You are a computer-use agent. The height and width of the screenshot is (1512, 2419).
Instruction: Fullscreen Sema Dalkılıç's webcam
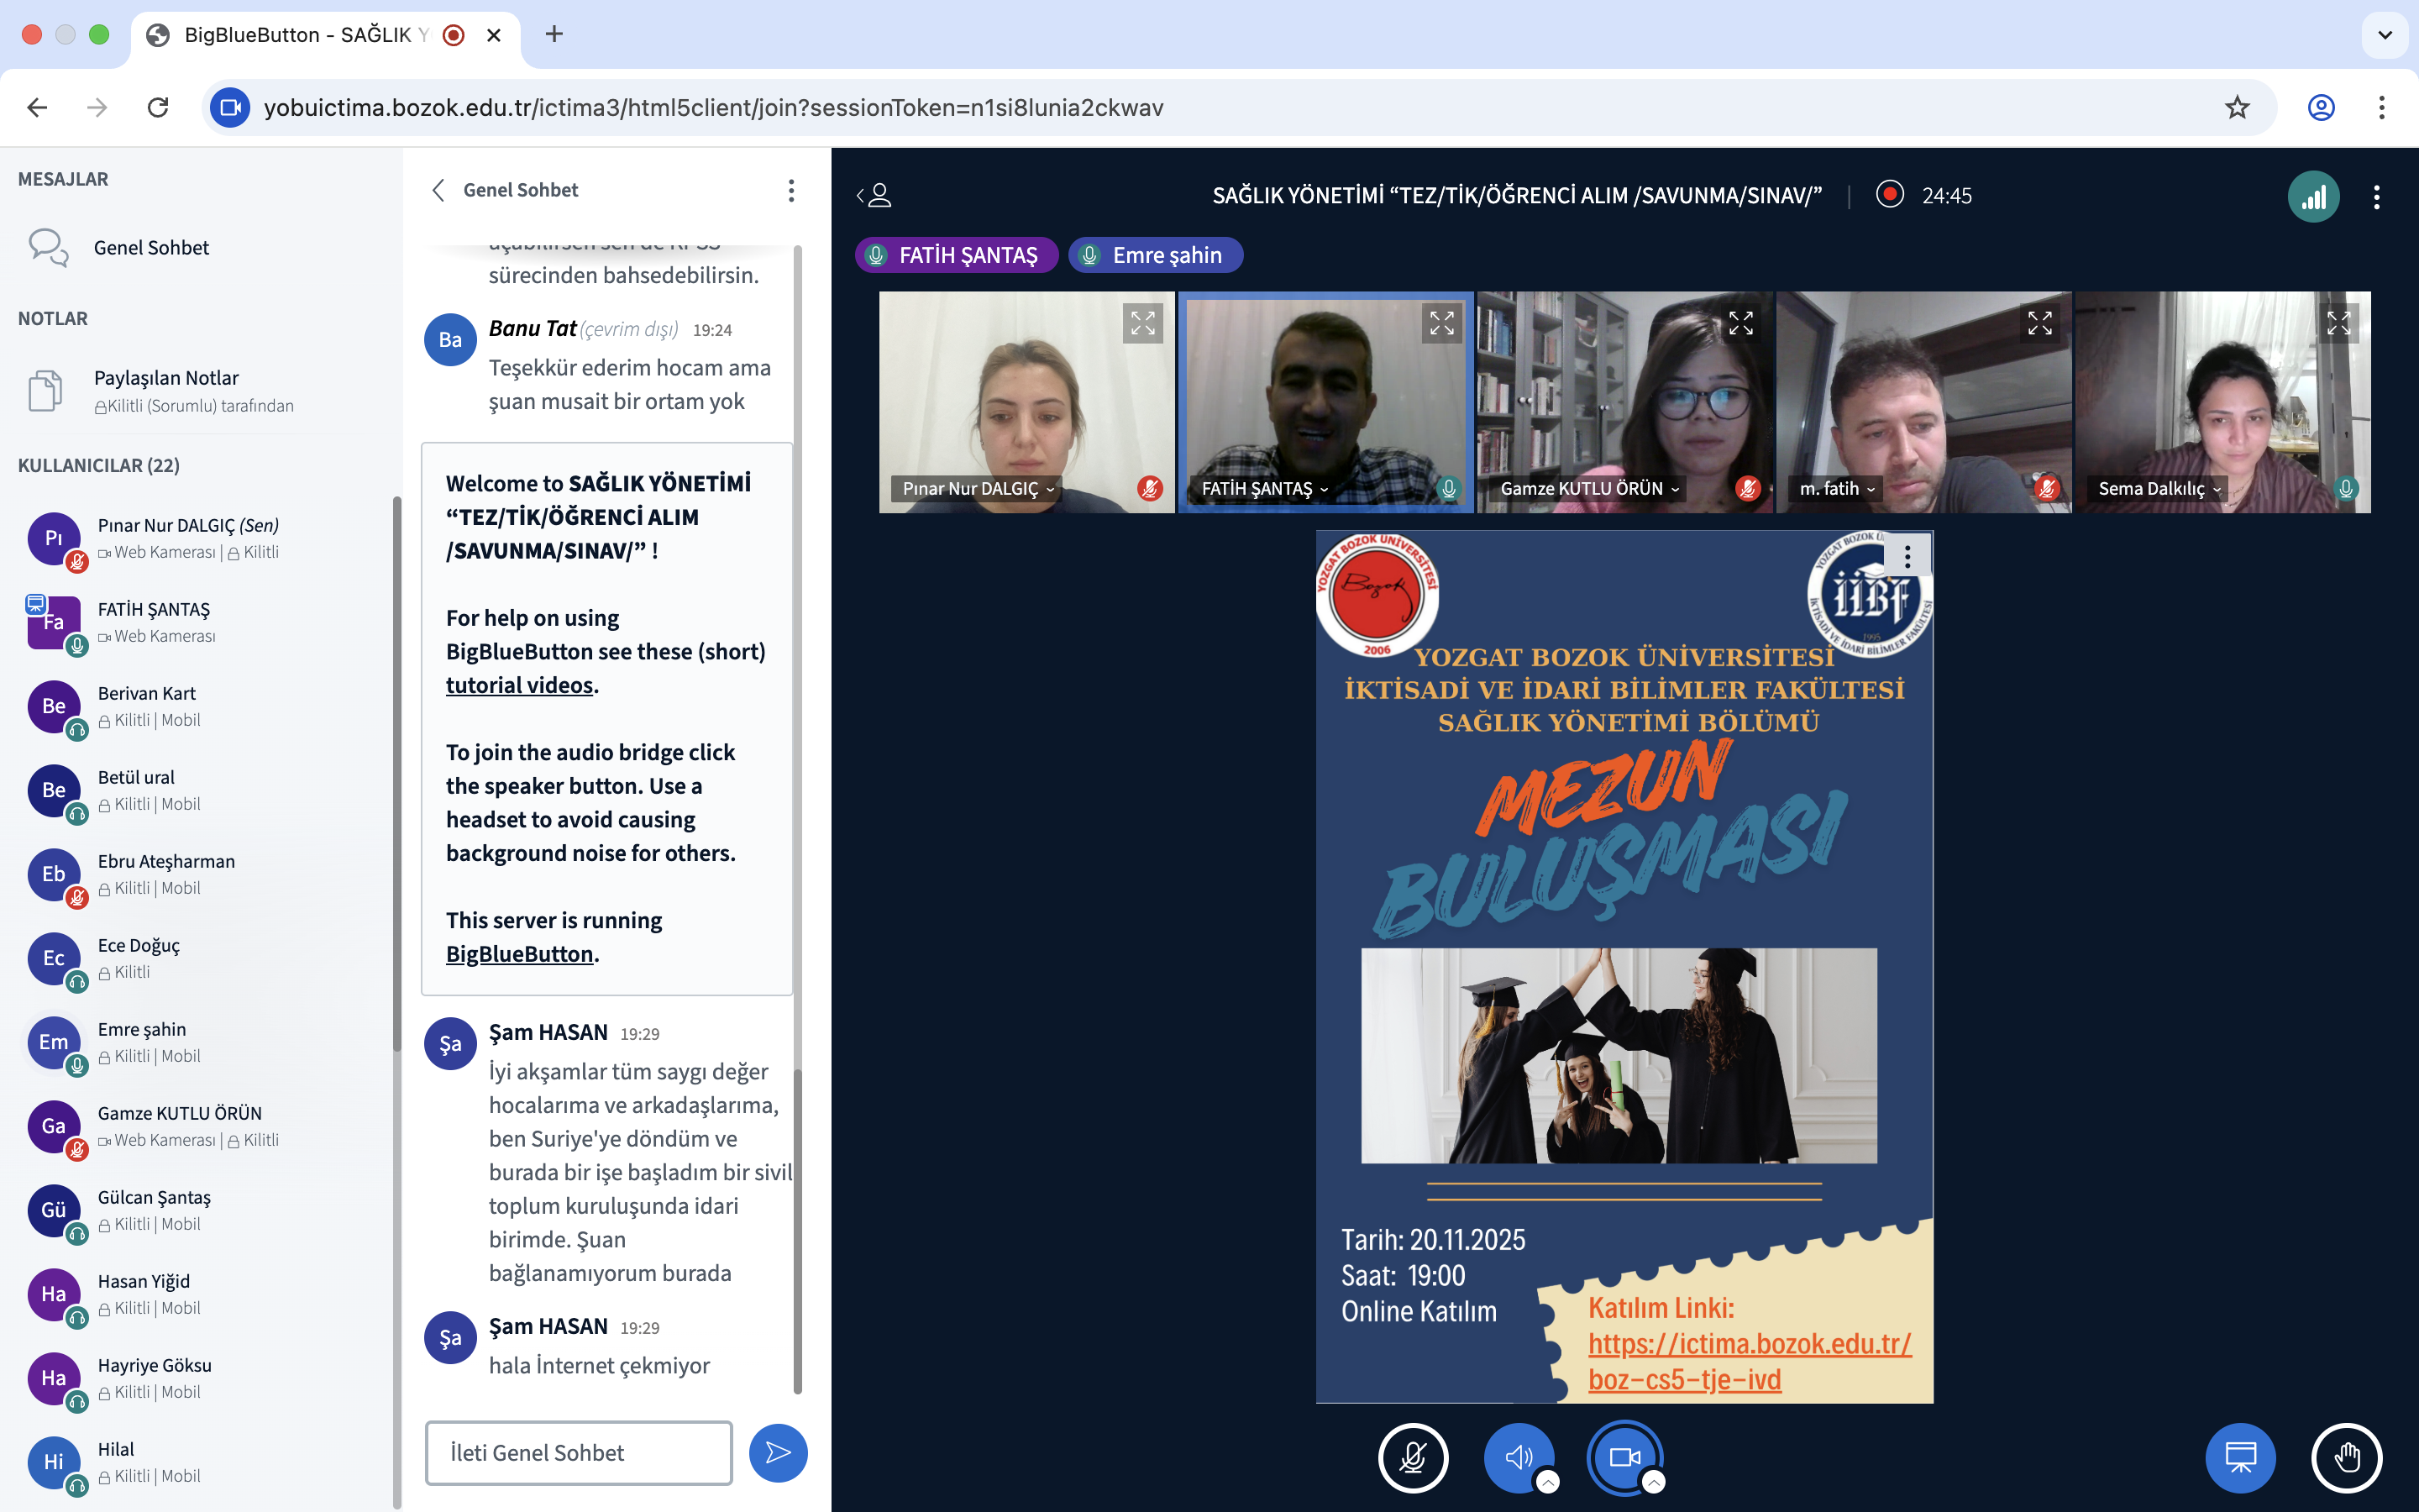point(2338,323)
